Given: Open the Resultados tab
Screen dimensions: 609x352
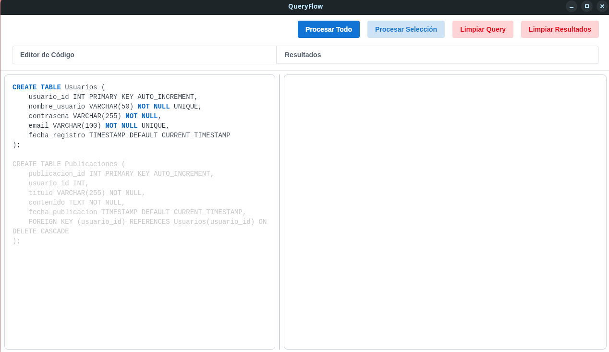Looking at the screenshot, I should click(x=438, y=55).
